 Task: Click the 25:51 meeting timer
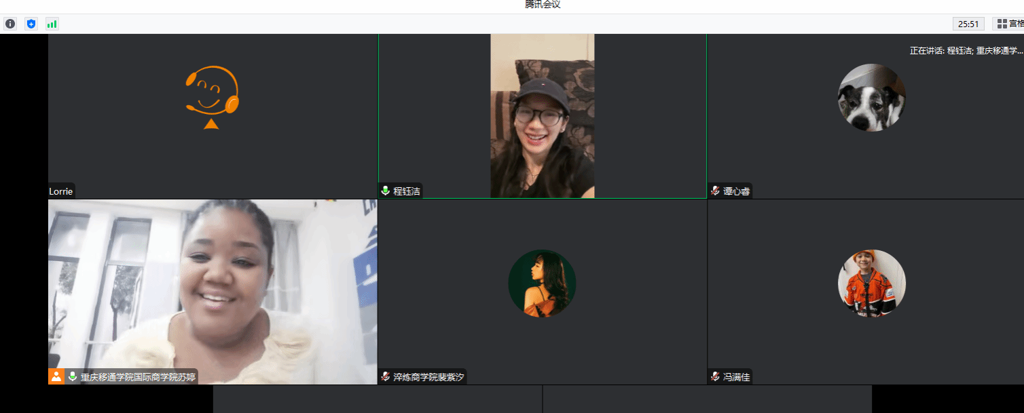coord(968,24)
